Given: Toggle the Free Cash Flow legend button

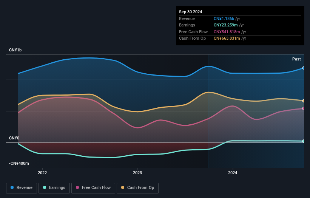Looking at the screenshot, I should coord(93,188).
